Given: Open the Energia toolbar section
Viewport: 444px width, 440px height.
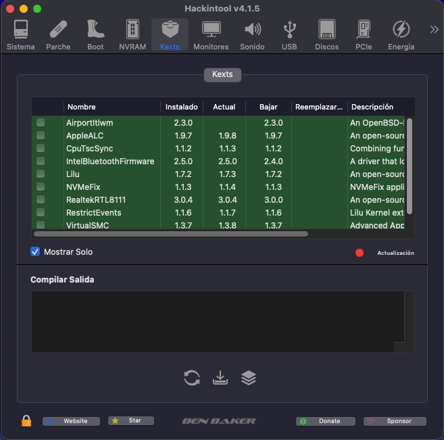Looking at the screenshot, I should pyautogui.click(x=401, y=35).
